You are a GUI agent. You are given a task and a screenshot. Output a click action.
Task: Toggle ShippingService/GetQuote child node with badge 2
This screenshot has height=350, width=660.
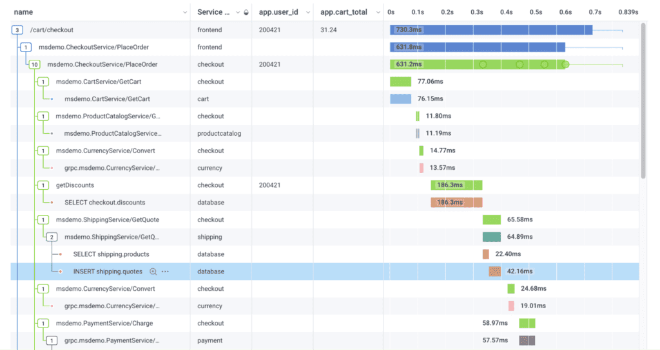click(52, 237)
